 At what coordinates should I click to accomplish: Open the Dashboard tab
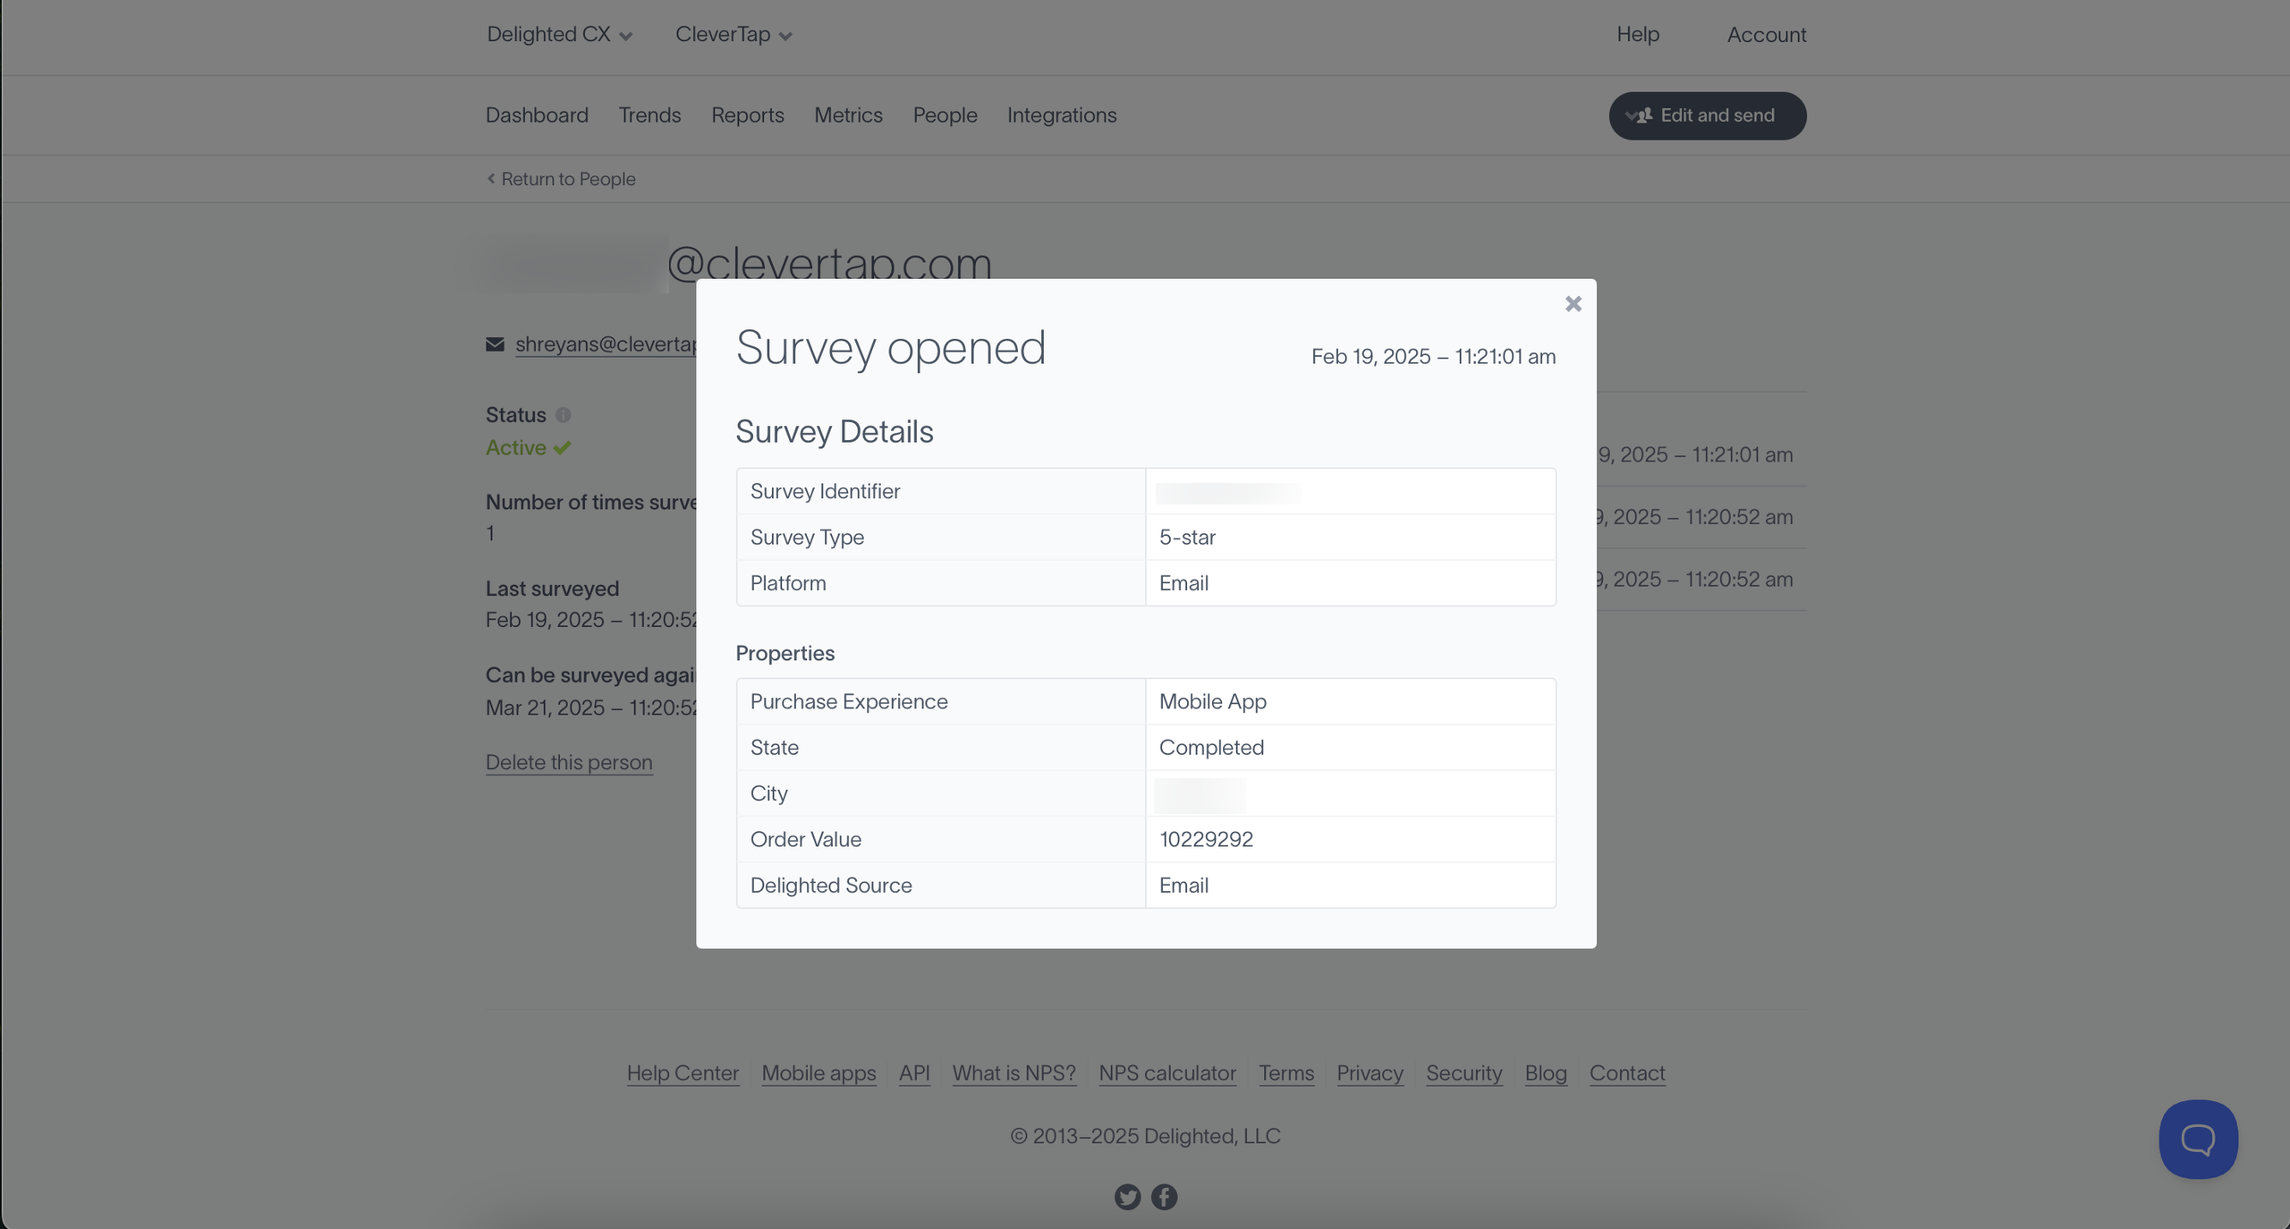(537, 115)
